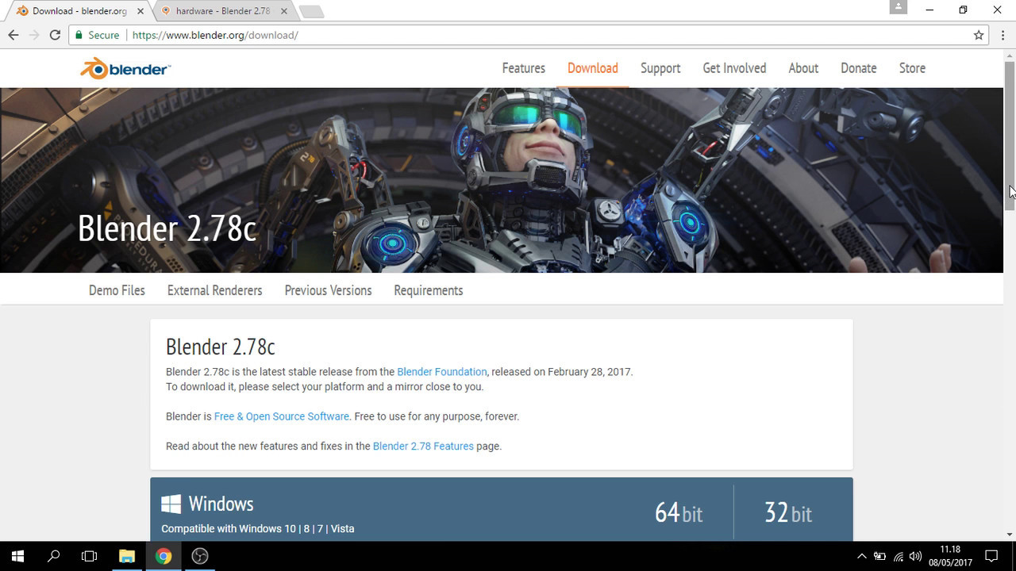1016x571 pixels.
Task: Open Action Center notifications icon
Action: pyautogui.click(x=991, y=556)
